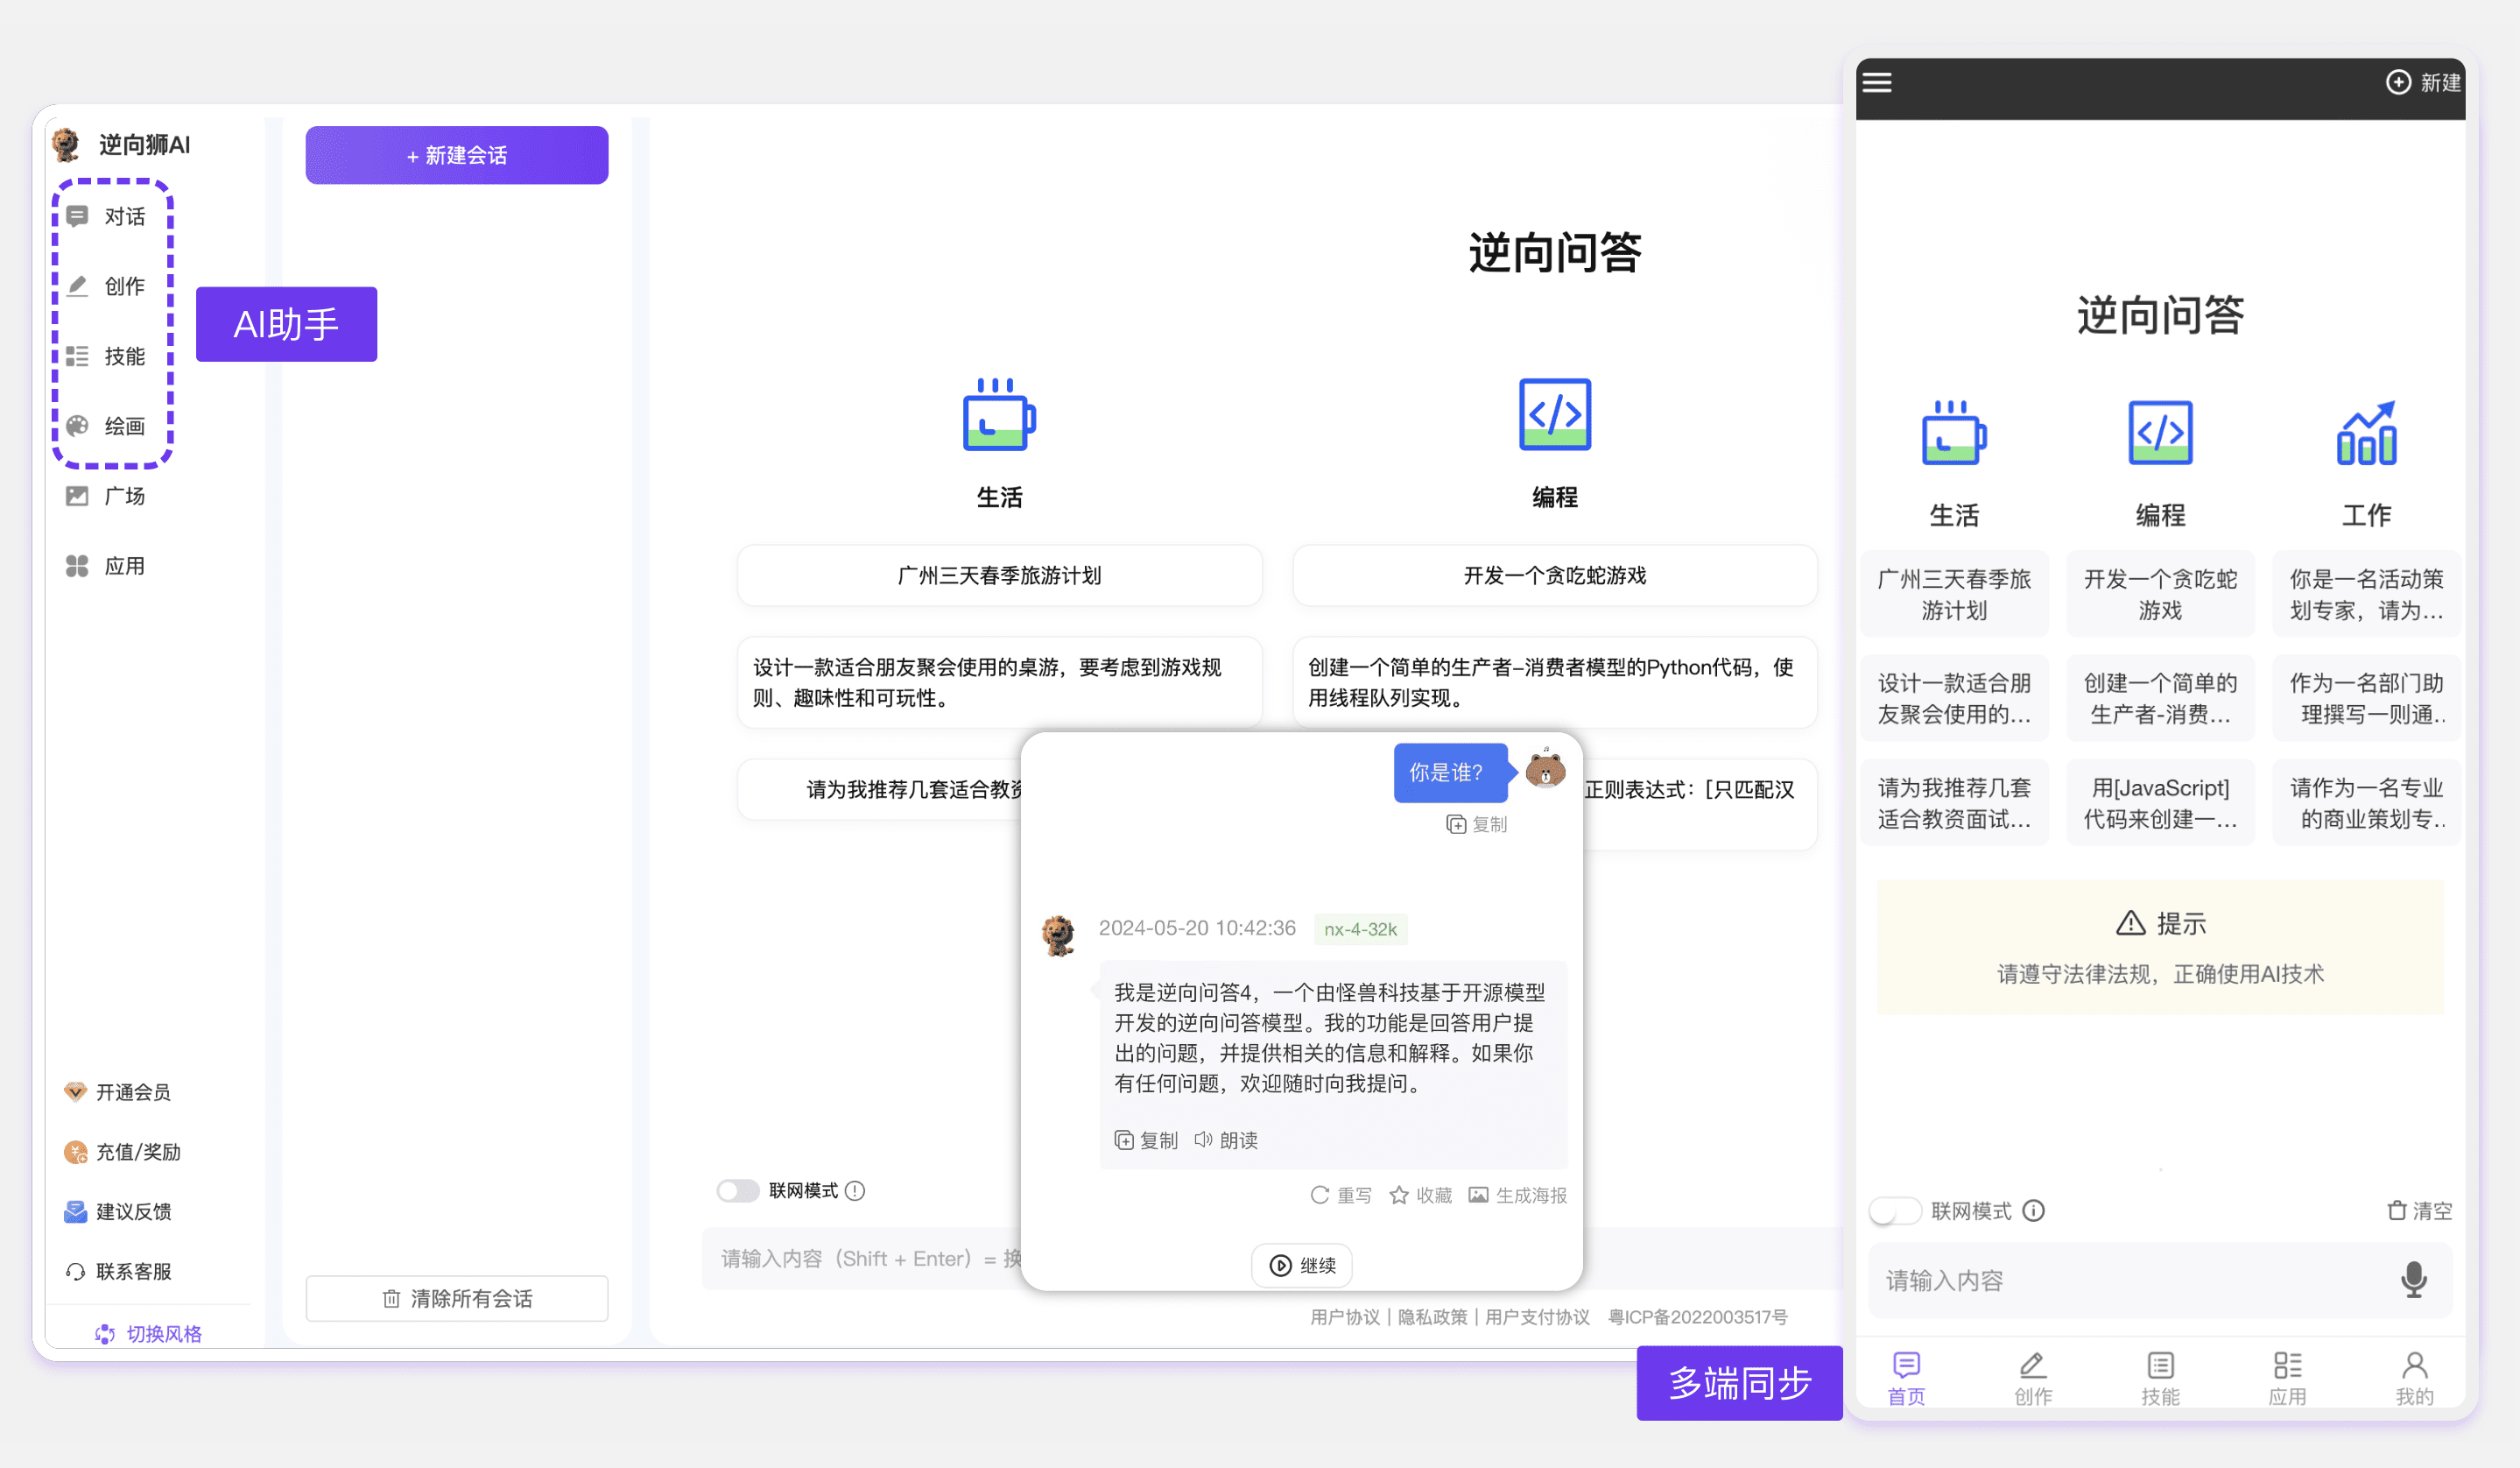Switch to 创作 tab in mobile bar
Screen dimensions: 2520x1468
pyautogui.click(x=2033, y=1379)
